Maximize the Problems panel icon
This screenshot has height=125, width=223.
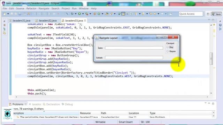click(213, 104)
